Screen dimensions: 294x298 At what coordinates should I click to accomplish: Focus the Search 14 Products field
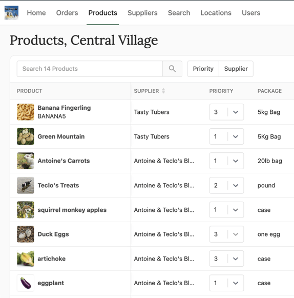[x=90, y=69]
